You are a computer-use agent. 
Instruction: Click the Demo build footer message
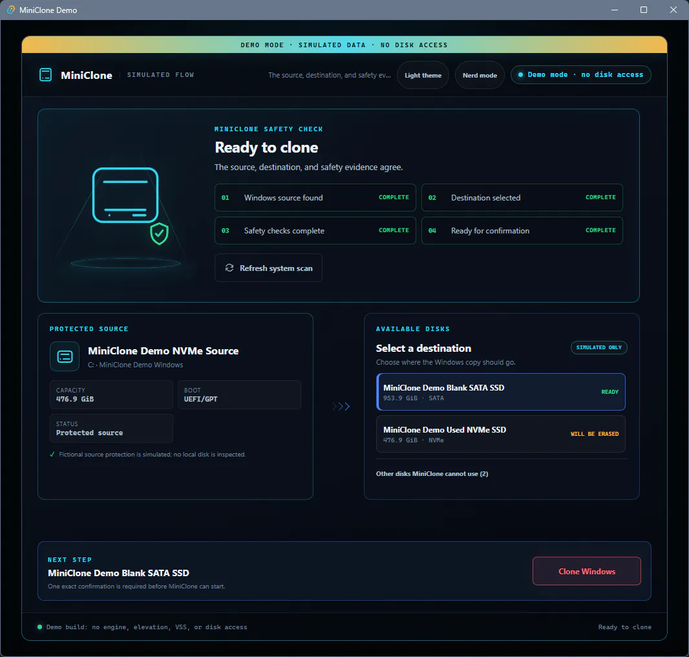[x=147, y=627]
